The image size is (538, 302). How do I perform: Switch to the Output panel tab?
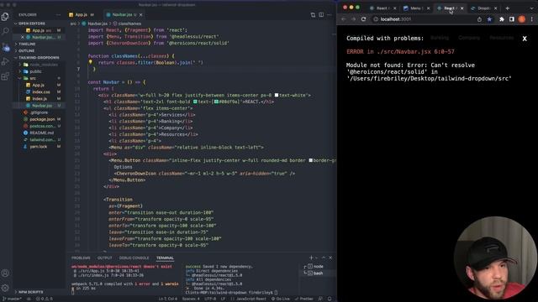click(104, 258)
